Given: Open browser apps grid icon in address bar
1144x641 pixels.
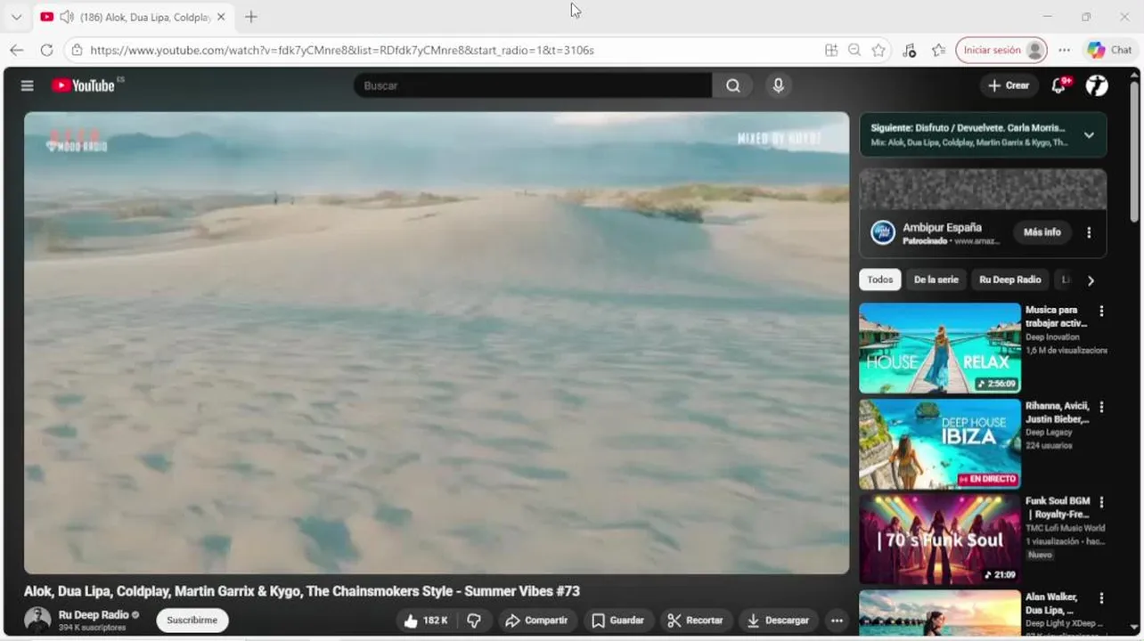Looking at the screenshot, I should [831, 51].
